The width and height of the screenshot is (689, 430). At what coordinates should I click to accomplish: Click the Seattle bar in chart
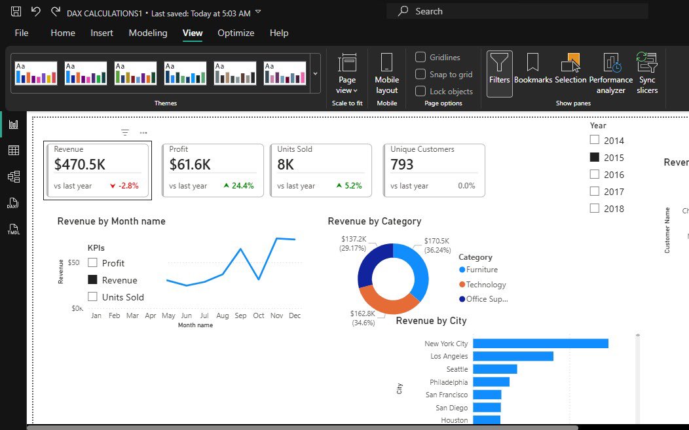point(494,369)
